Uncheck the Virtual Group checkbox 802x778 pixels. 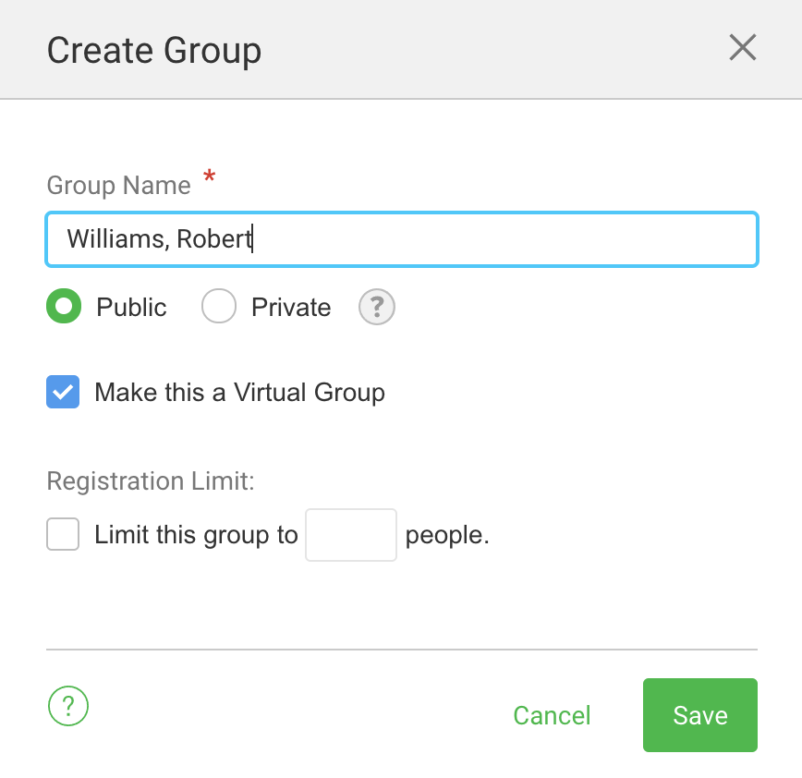pyautogui.click(x=63, y=392)
